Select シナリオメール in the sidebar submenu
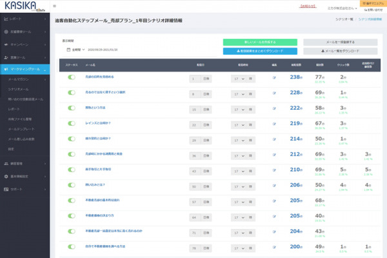 pos(18,89)
